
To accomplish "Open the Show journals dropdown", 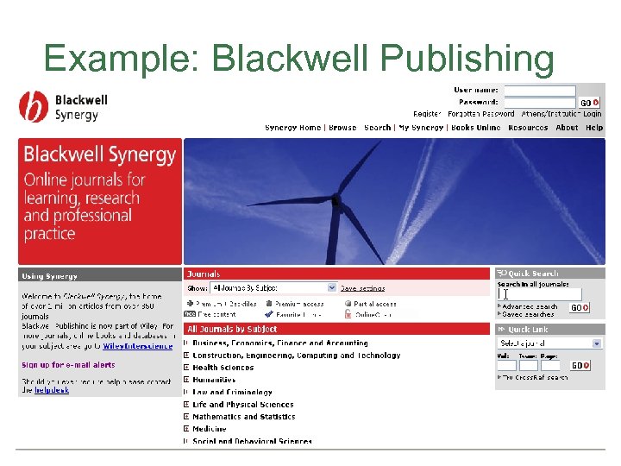I will pos(273,288).
